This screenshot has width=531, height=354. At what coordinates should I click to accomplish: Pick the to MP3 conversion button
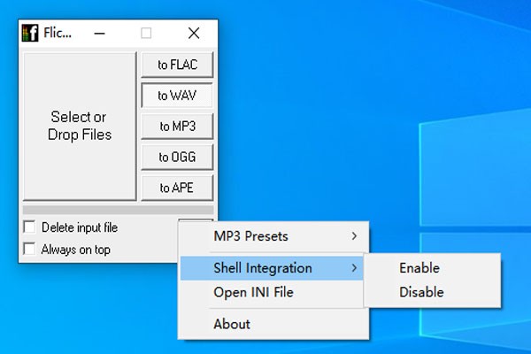point(177,126)
